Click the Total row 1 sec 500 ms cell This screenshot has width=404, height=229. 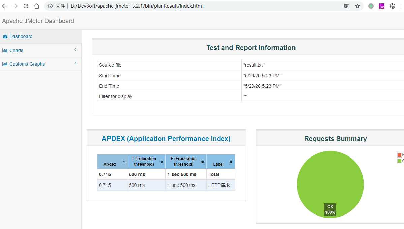[186, 175]
